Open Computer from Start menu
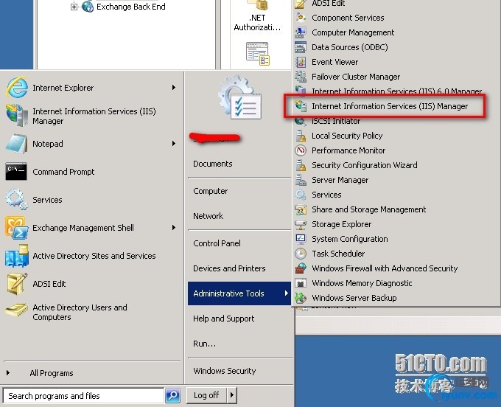The image size is (501, 407). click(210, 191)
